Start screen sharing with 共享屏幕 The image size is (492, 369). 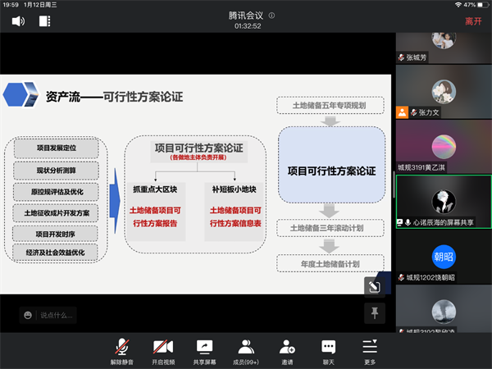[x=204, y=350]
